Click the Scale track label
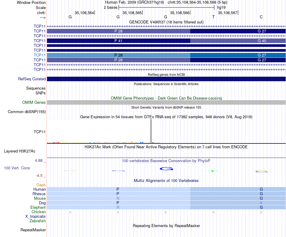The width and height of the screenshot is (286, 237). 41,8
